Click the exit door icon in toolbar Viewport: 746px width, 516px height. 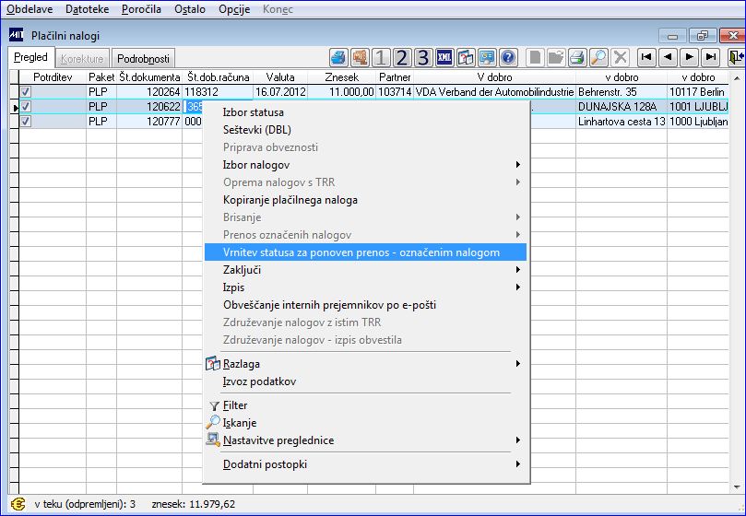pos(736,57)
